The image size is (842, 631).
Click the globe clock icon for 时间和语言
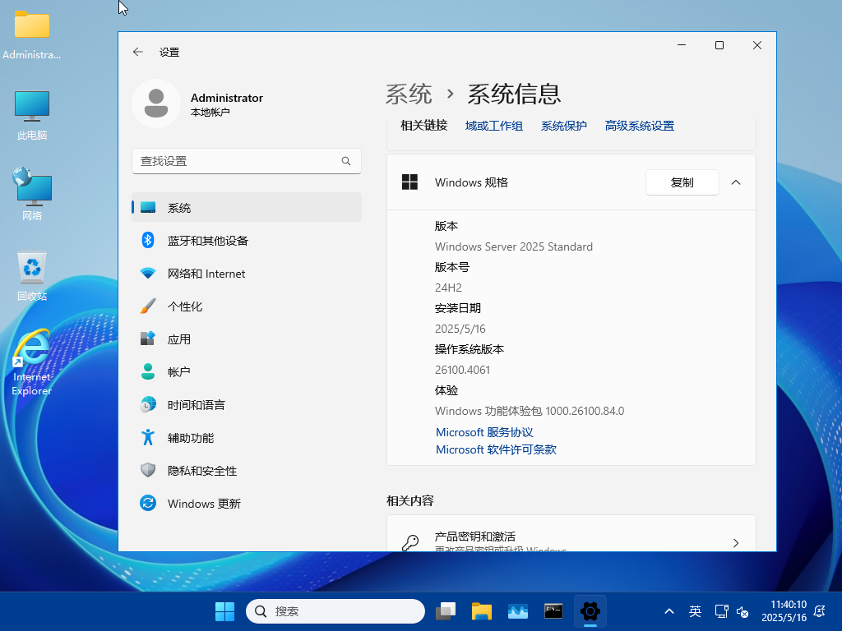148,404
